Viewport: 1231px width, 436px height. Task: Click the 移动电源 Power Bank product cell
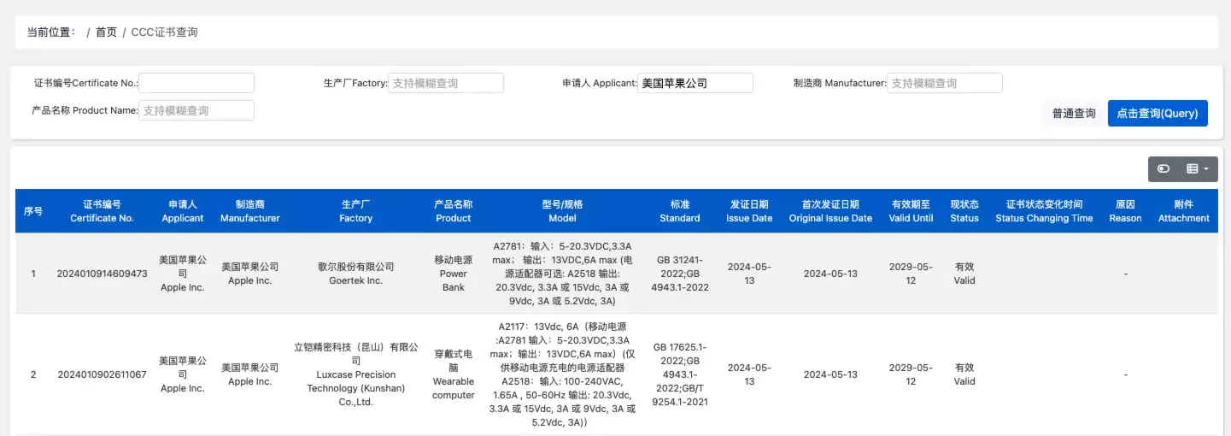point(454,274)
